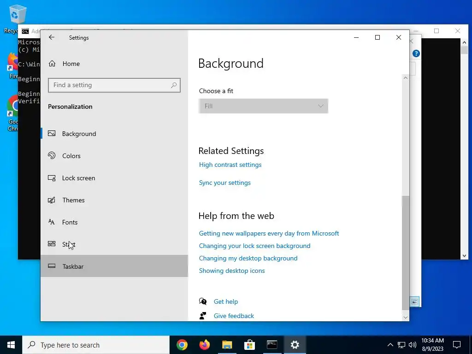Click the Find a setting search box

click(x=114, y=85)
